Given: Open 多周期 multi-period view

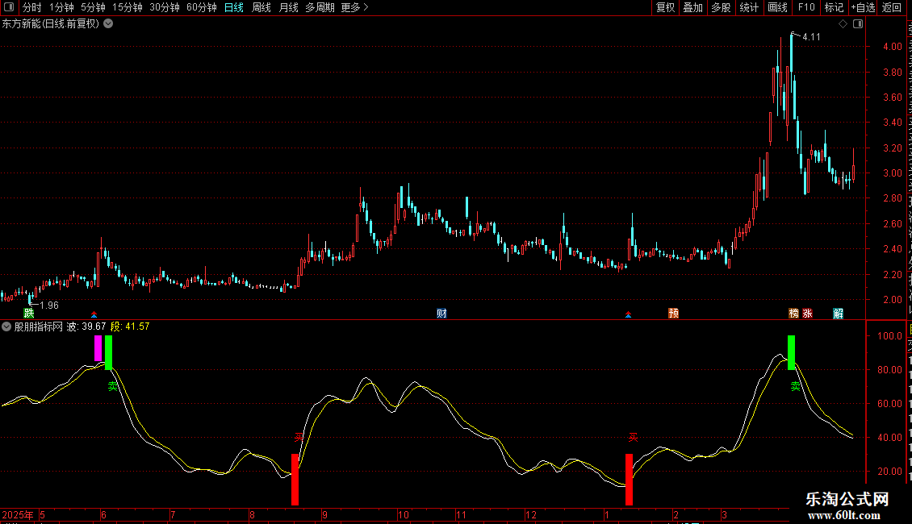Looking at the screenshot, I should click(320, 7).
